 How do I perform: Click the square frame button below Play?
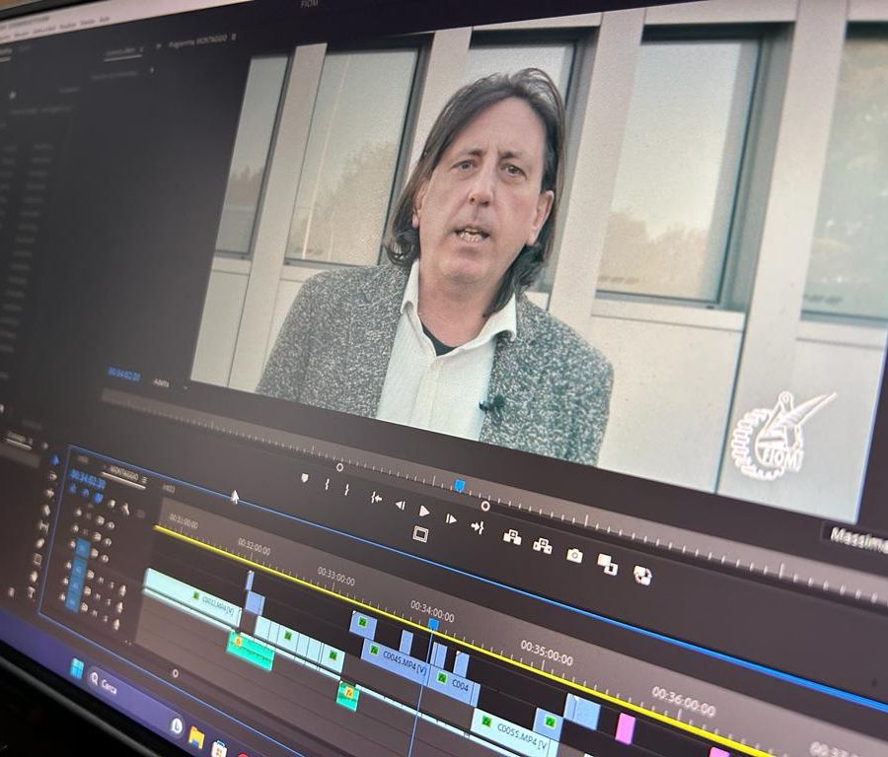[x=420, y=534]
